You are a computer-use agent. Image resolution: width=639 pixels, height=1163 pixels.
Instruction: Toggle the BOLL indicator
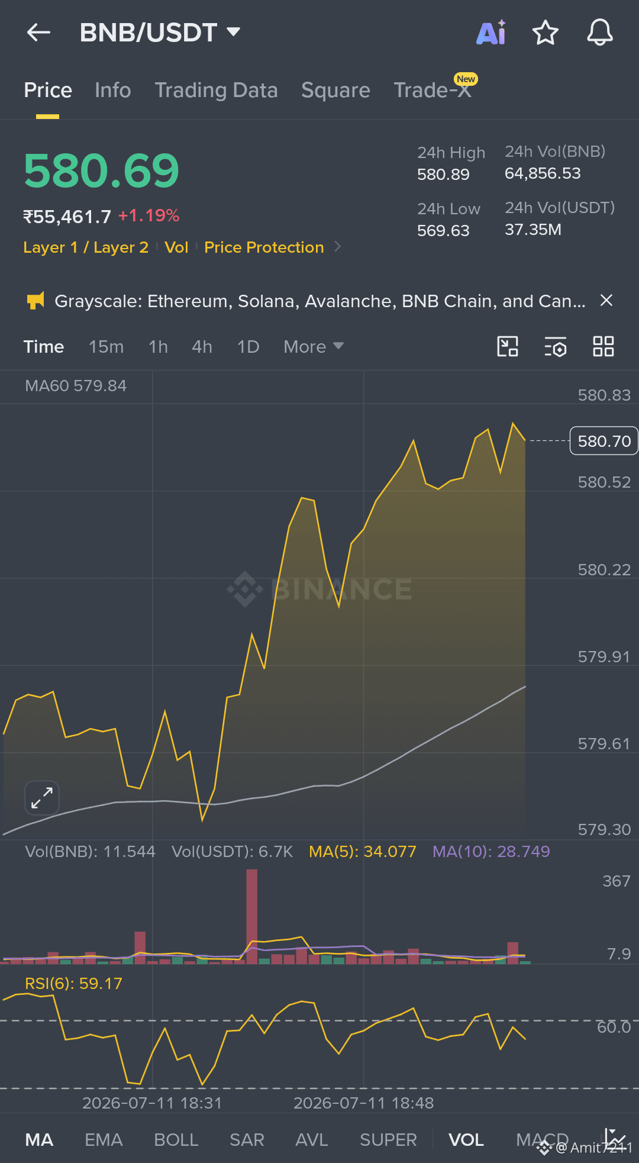(176, 1140)
